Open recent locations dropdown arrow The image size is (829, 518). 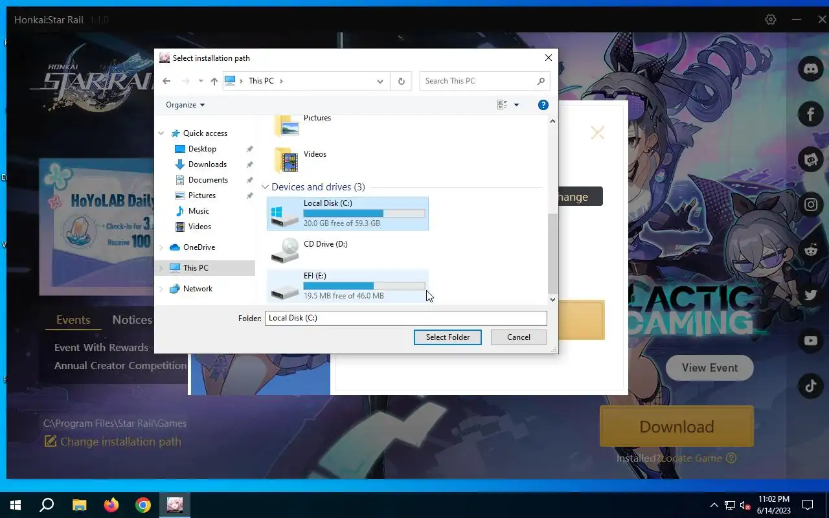click(x=201, y=81)
